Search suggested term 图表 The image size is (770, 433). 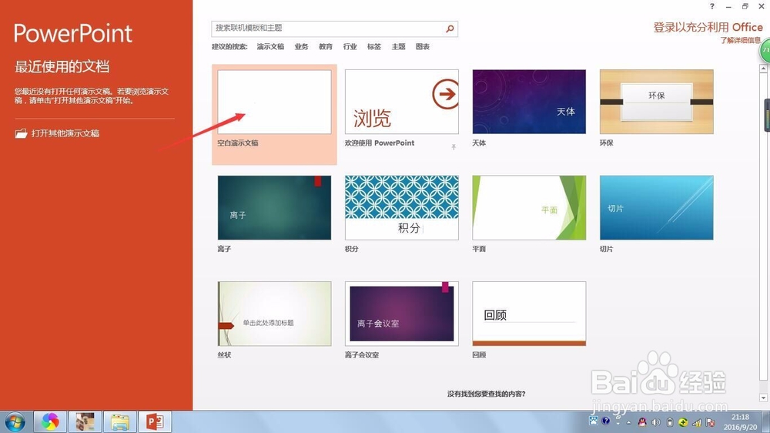pyautogui.click(x=422, y=47)
